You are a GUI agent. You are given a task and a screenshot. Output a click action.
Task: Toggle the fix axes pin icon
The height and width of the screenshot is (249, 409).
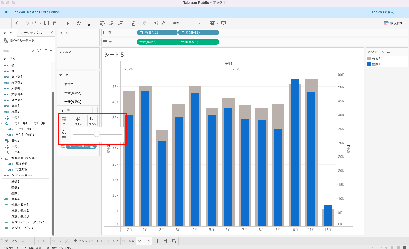[164, 23]
